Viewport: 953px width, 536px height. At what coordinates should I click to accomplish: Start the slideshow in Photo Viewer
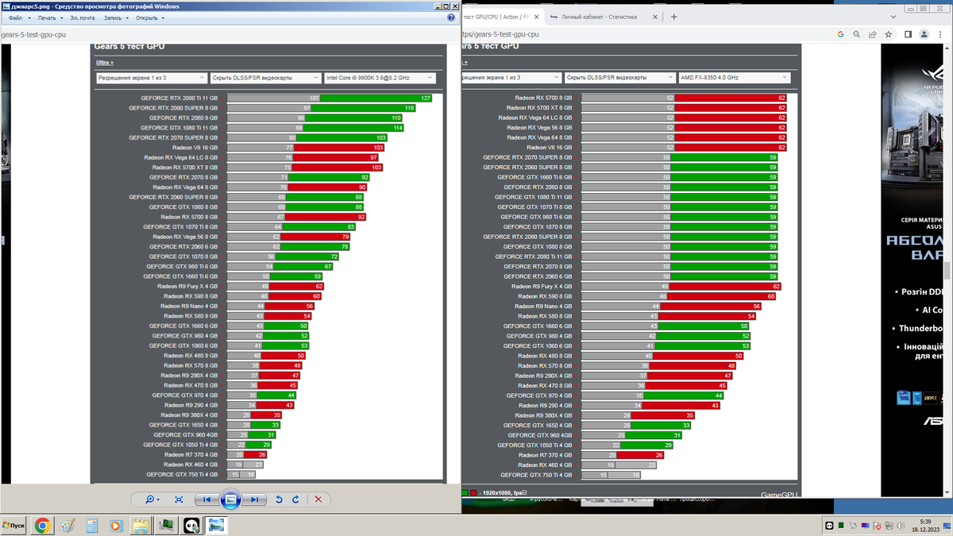(230, 499)
